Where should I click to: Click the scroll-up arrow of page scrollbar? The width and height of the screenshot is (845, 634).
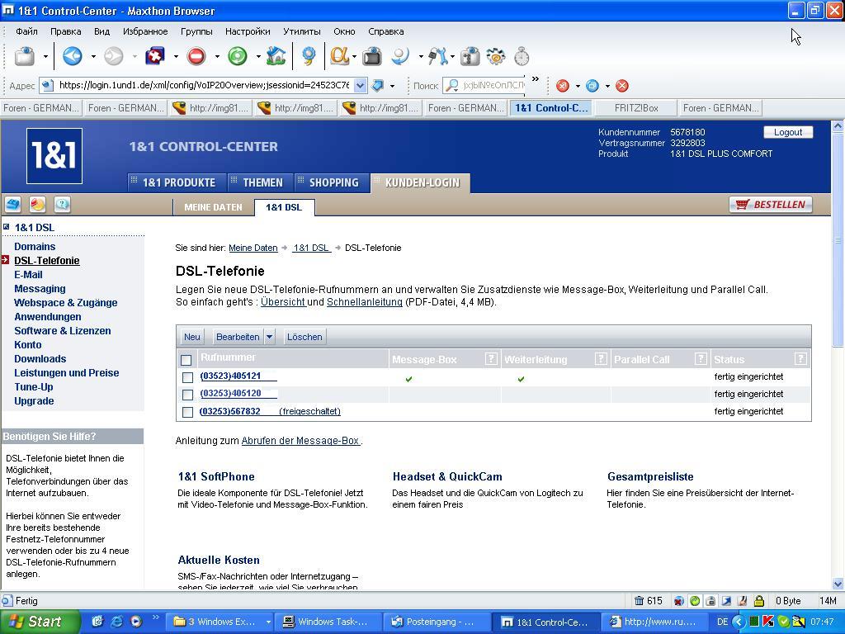838,126
